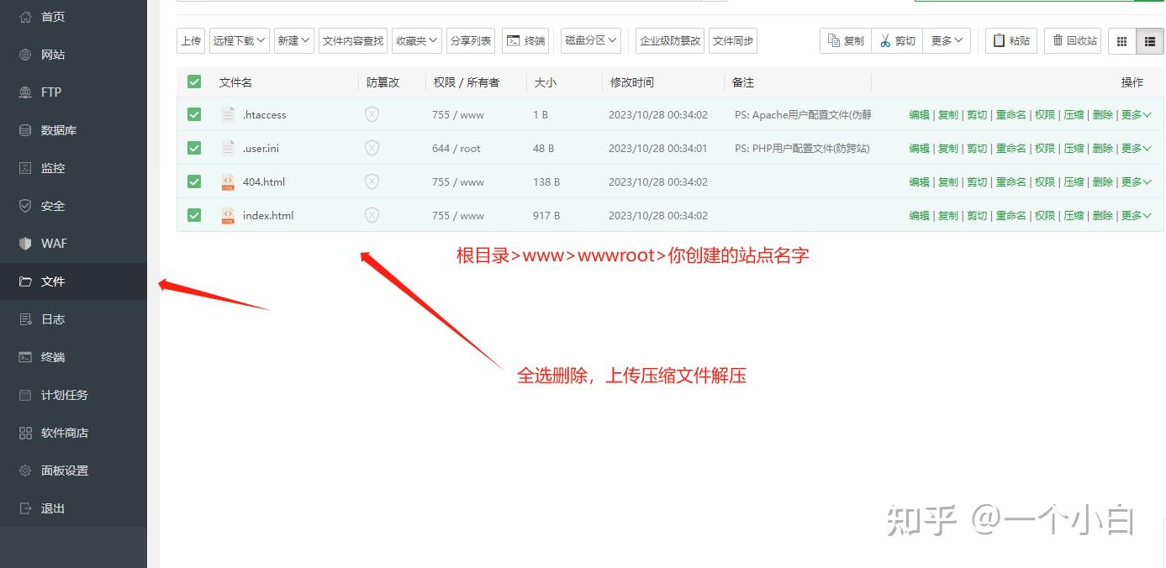Click the tamper-proof shield icon for .htaccess
1166x568 pixels.
[x=372, y=114]
